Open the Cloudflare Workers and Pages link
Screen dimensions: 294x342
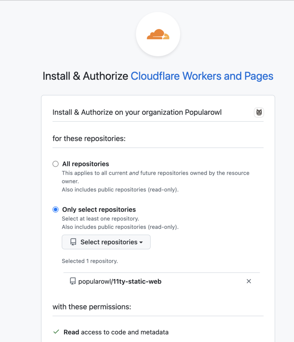(202, 76)
